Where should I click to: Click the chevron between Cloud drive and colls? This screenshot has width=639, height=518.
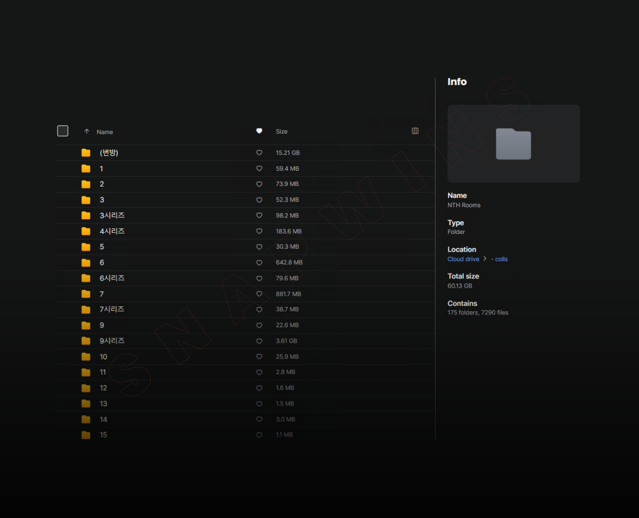485,259
